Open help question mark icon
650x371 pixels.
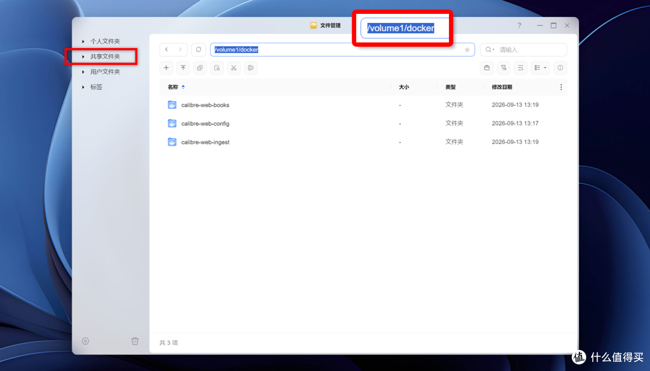[x=519, y=26]
